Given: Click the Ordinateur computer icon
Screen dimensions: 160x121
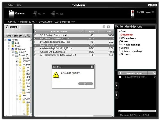Looking at the screenshot, I should point(13,49).
